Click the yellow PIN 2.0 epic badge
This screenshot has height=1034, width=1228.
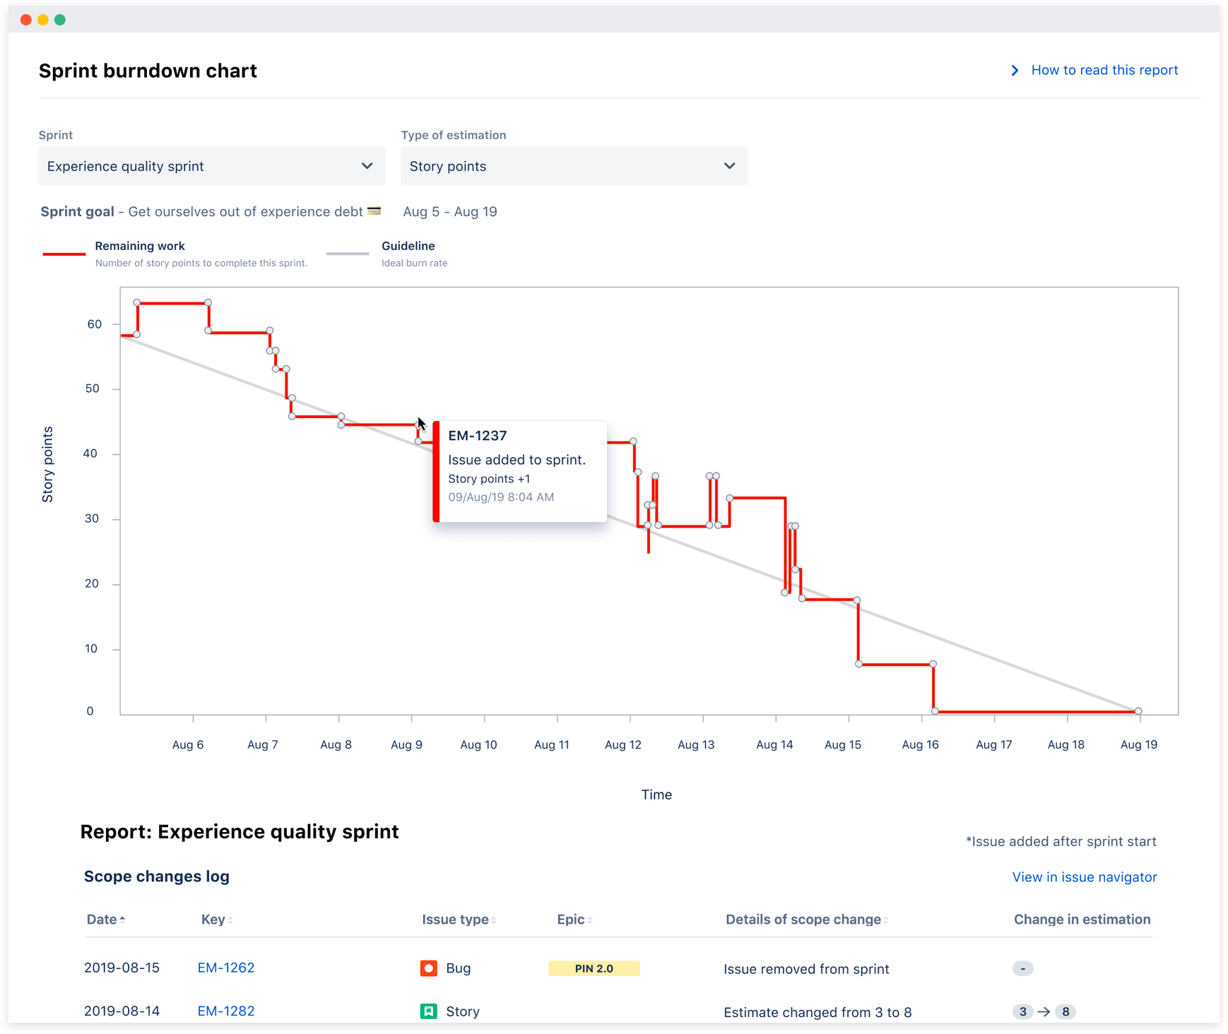(594, 968)
